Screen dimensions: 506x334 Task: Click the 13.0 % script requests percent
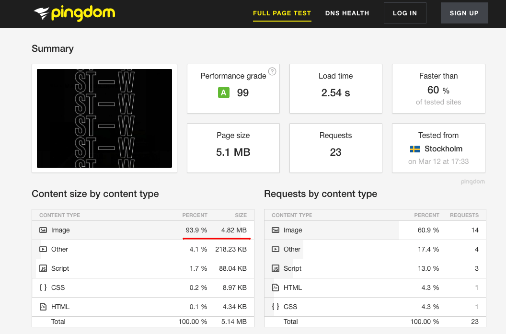(x=428, y=268)
